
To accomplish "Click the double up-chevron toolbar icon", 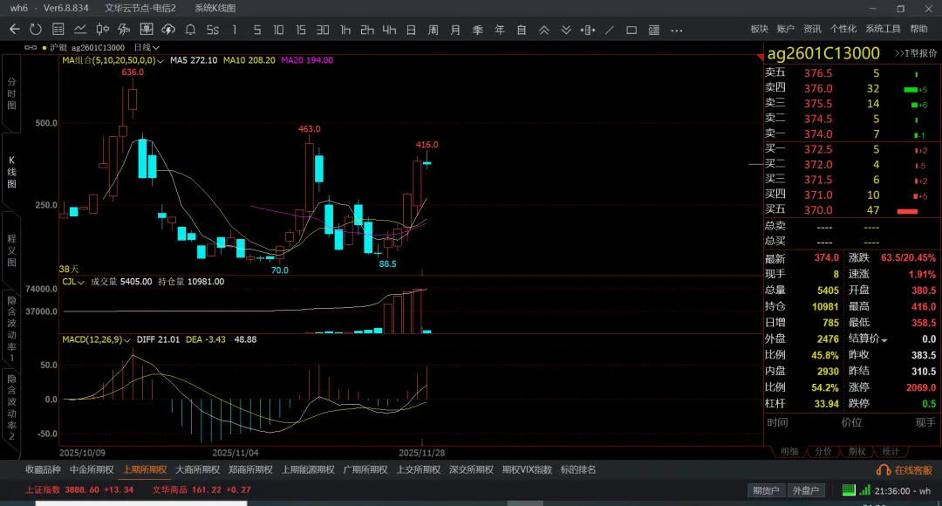I will click(x=543, y=30).
